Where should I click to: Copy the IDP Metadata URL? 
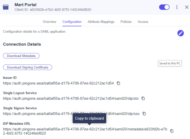(172, 131)
